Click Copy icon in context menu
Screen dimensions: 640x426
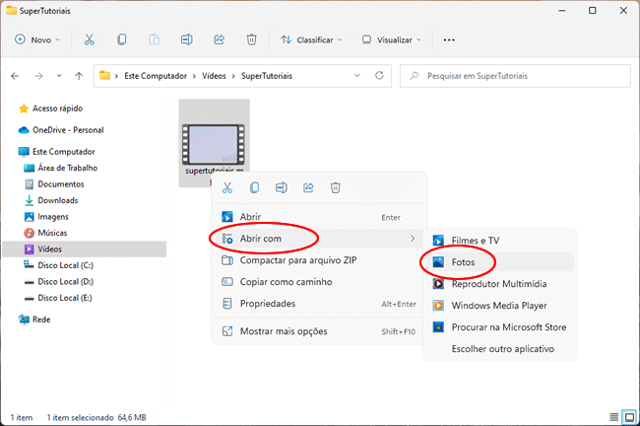[x=254, y=187]
